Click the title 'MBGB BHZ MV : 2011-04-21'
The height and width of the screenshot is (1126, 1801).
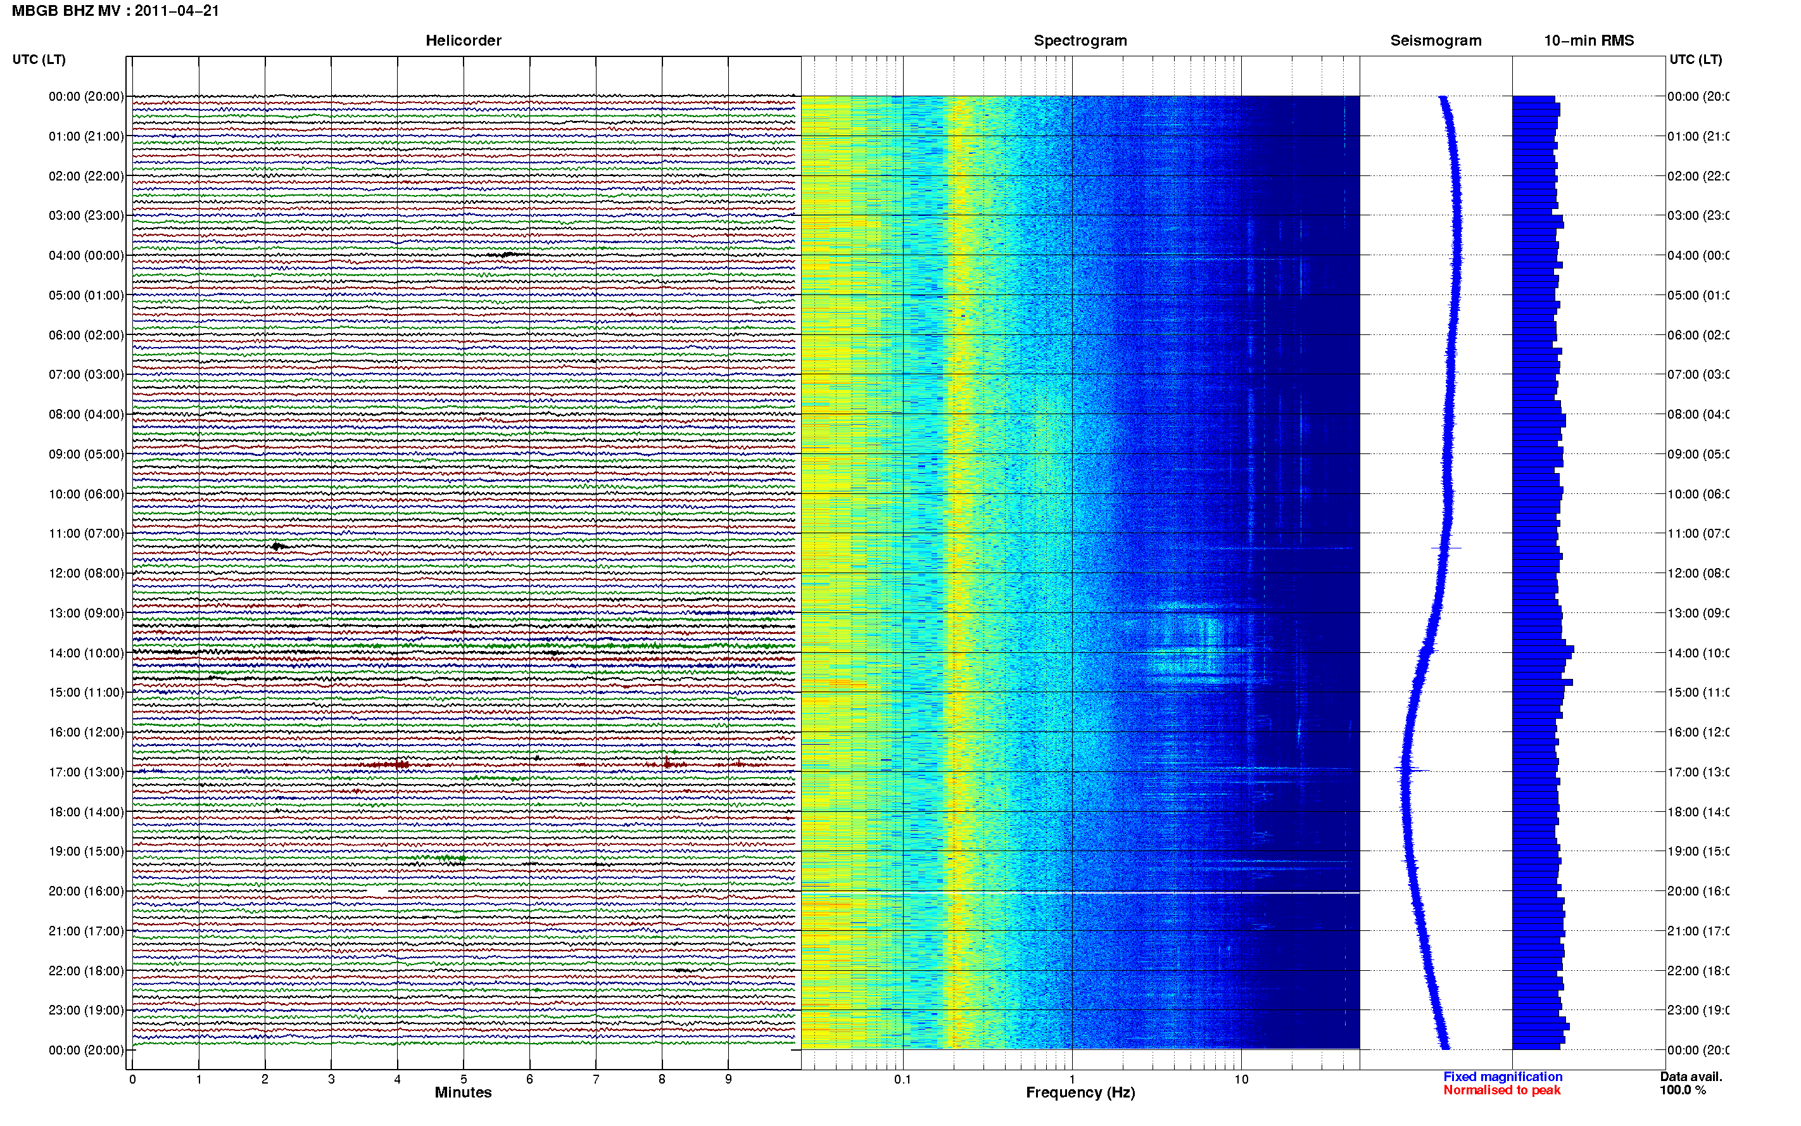[x=115, y=10]
